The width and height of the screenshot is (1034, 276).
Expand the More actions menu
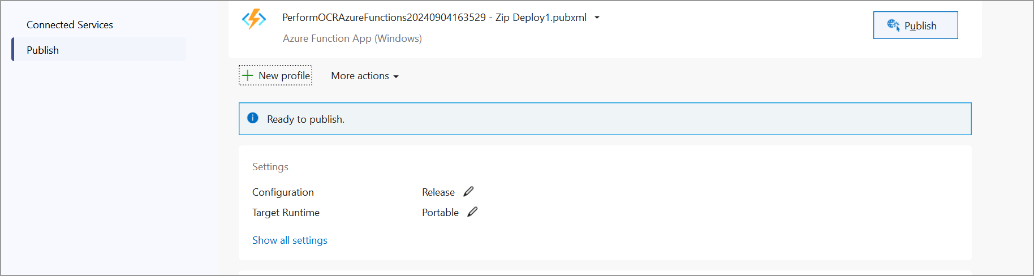(365, 76)
